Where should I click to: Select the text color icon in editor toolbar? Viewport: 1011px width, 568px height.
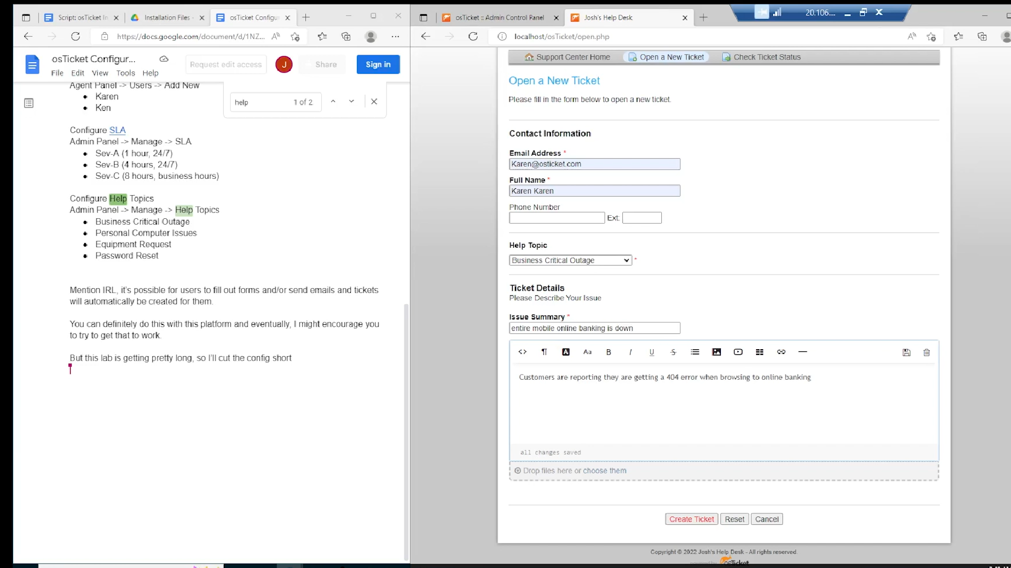[x=566, y=352]
